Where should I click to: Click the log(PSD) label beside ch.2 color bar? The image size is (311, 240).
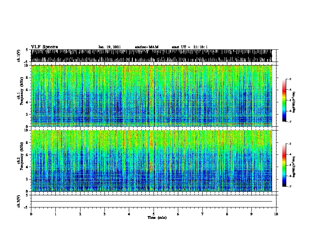[x=294, y=167]
